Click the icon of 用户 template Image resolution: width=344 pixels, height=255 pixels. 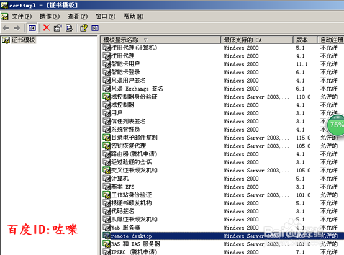(x=106, y=113)
